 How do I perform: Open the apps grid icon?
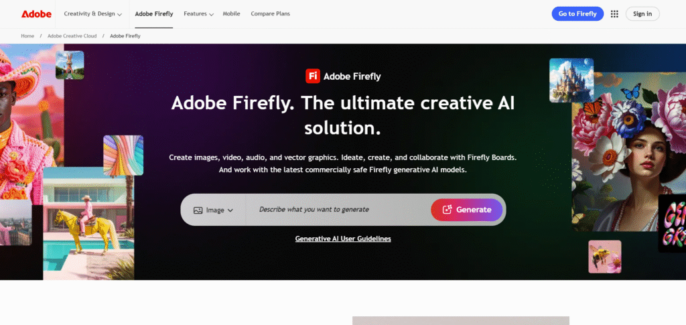point(614,14)
